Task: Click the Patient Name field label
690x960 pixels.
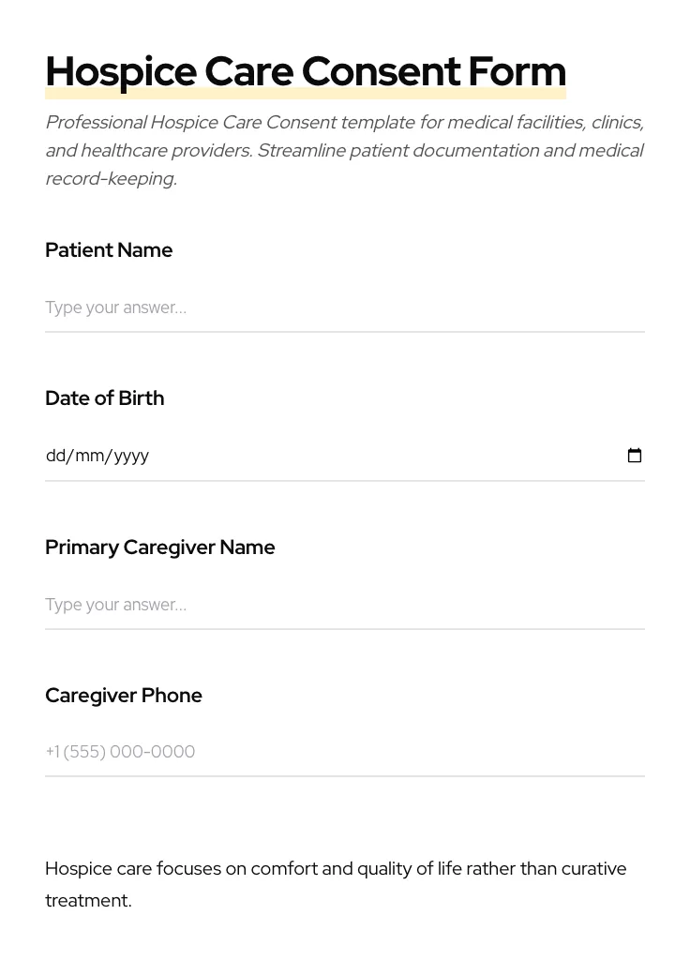Action: point(109,249)
